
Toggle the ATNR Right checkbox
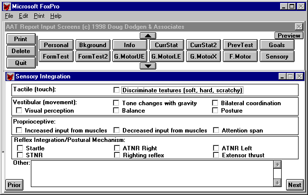coord(117,148)
